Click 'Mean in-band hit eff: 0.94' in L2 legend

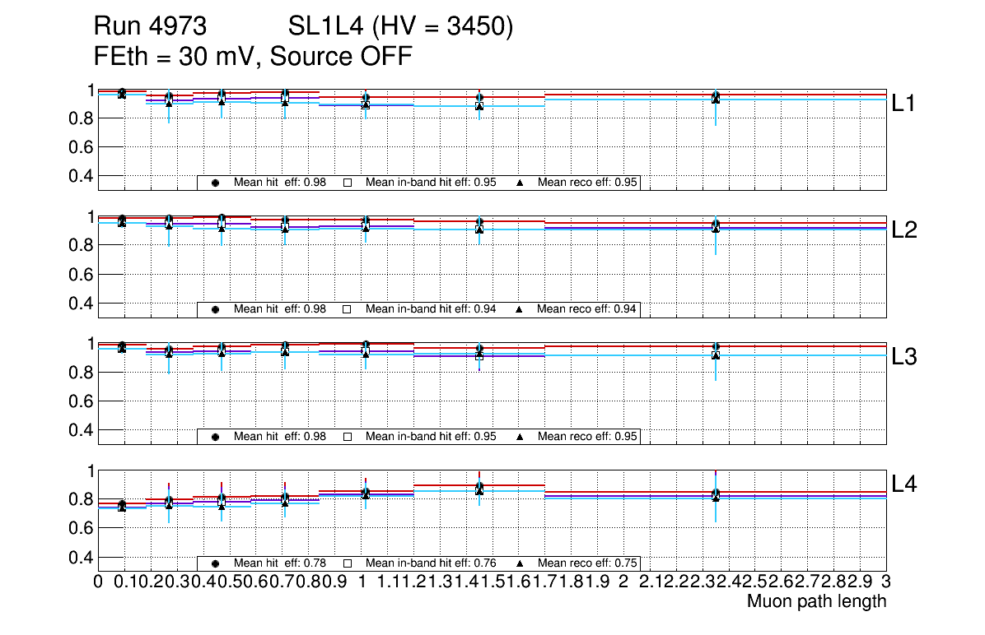pos(431,309)
